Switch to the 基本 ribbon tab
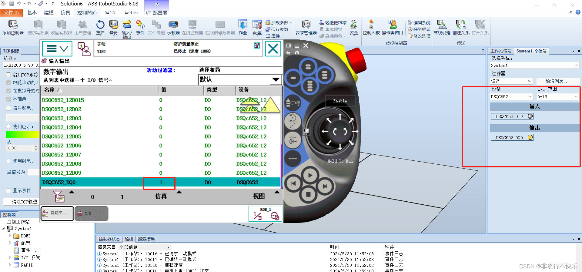 click(32, 12)
